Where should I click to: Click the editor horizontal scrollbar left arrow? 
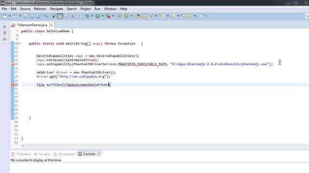pyautogui.click(x=23, y=146)
